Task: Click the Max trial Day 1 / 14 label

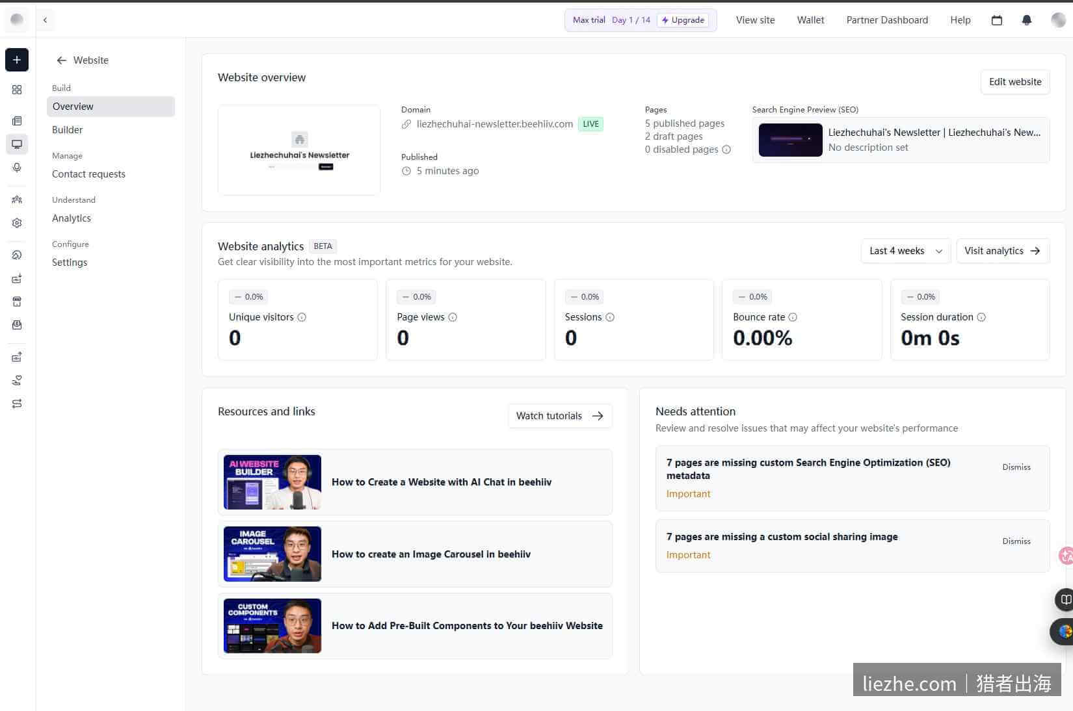Action: click(611, 20)
